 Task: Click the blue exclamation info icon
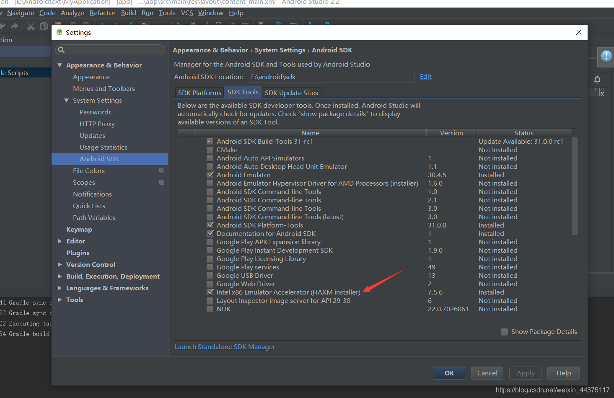(606, 56)
